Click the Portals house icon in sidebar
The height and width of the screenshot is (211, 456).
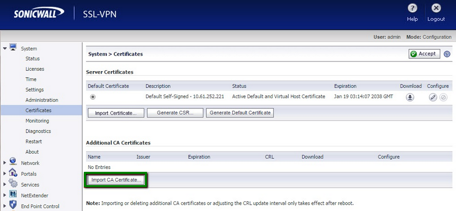[13, 172]
